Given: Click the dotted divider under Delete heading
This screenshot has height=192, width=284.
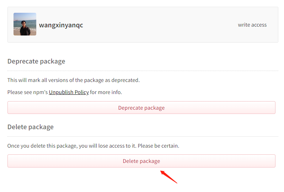Looking at the screenshot, I should pos(143,137).
